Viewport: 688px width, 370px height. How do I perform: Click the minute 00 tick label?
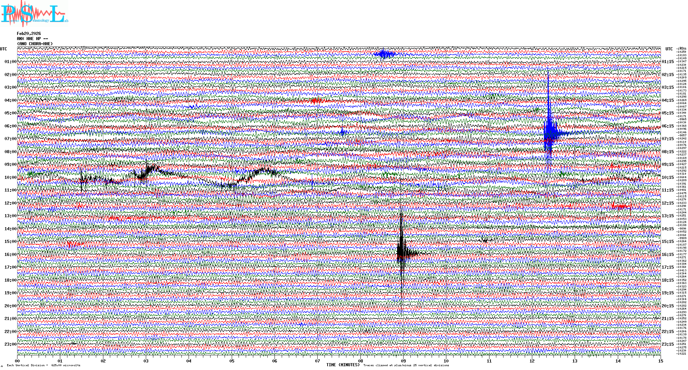click(x=17, y=361)
